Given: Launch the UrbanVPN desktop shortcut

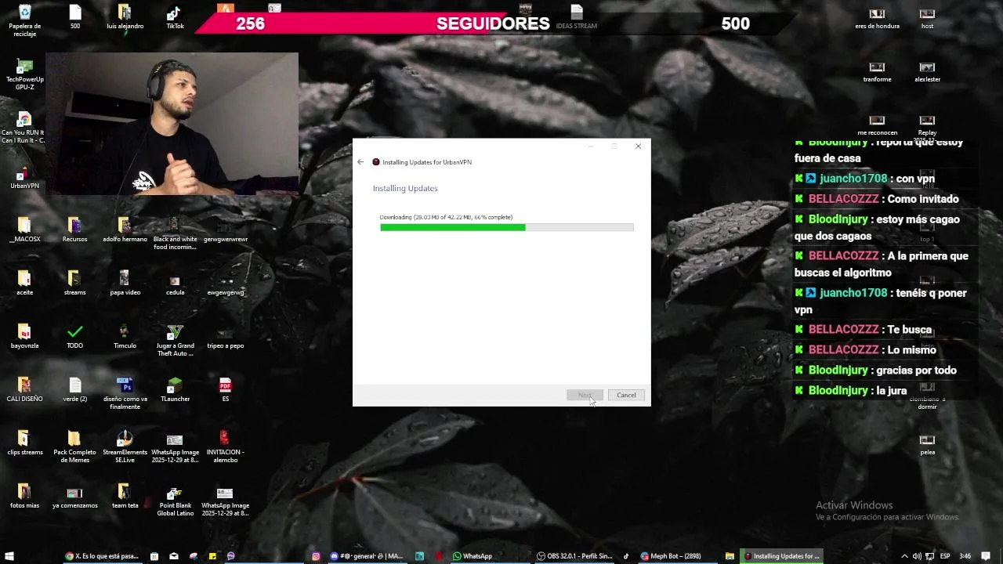Looking at the screenshot, I should tap(24, 178).
